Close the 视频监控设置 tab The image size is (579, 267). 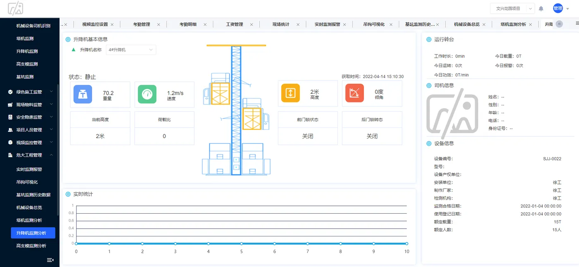pos(112,24)
